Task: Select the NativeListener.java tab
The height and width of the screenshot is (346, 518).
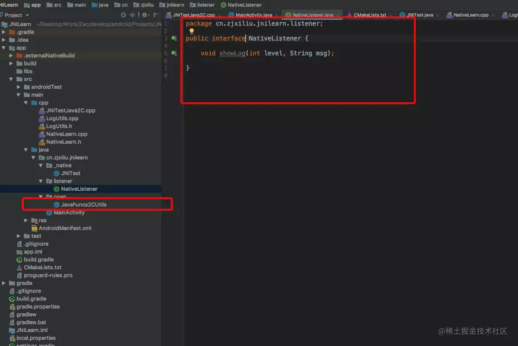Action: (x=313, y=15)
